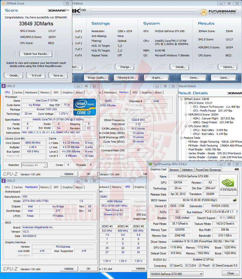The height and width of the screenshot is (279, 242).
Task: Click the Intel Core i7 logo in CPU-Z
Action: (x=84, y=107)
